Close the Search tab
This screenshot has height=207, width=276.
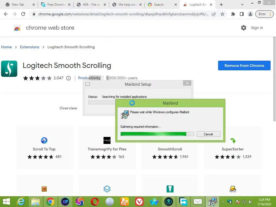(x=176, y=5)
